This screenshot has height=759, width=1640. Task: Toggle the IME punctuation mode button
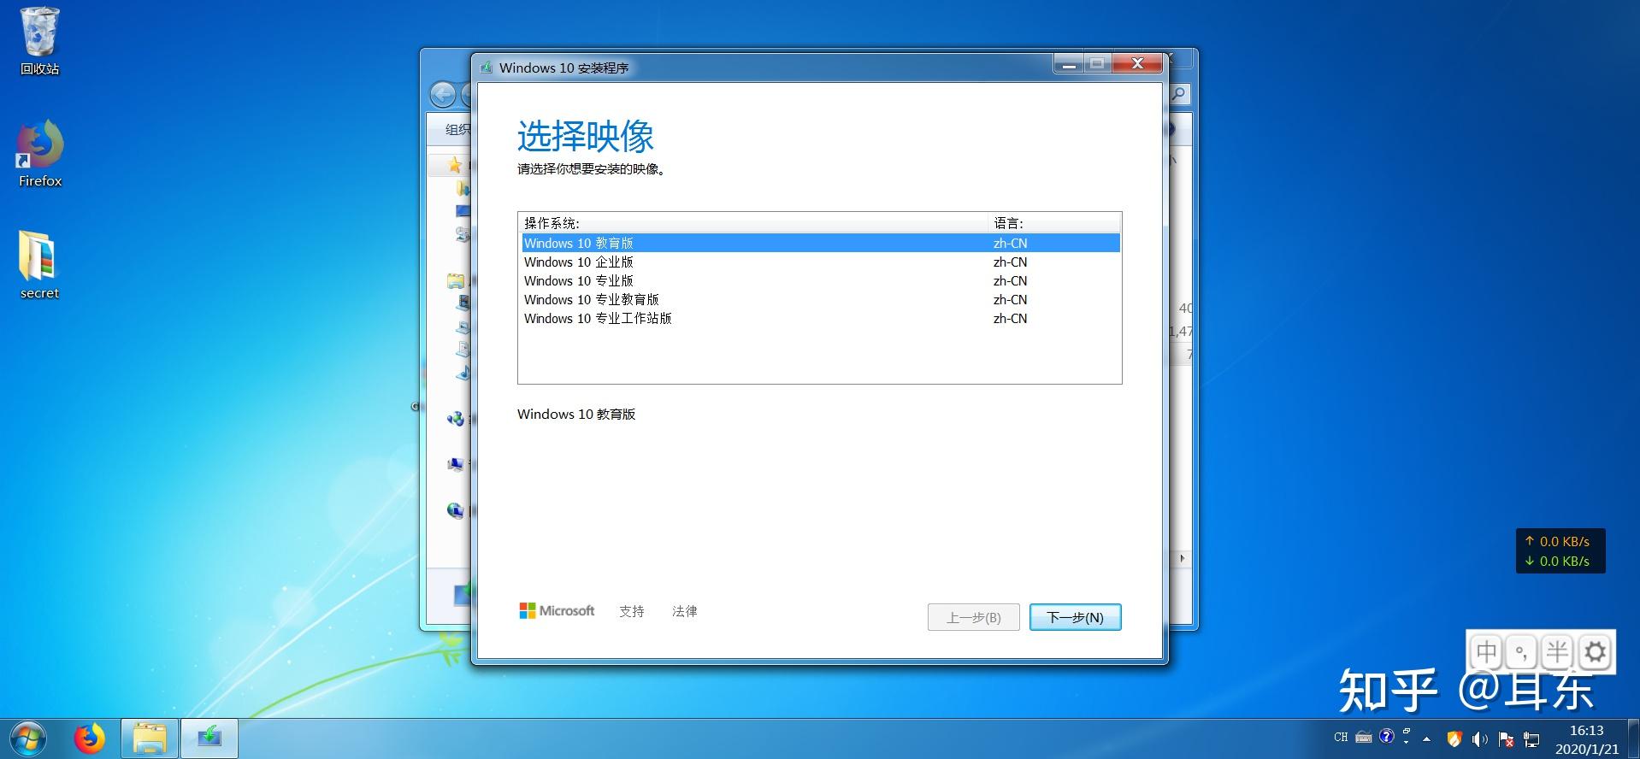click(x=1522, y=652)
